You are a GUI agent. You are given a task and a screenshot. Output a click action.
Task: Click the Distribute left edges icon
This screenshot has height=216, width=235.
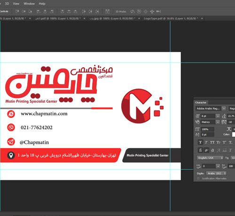[x=84, y=11]
